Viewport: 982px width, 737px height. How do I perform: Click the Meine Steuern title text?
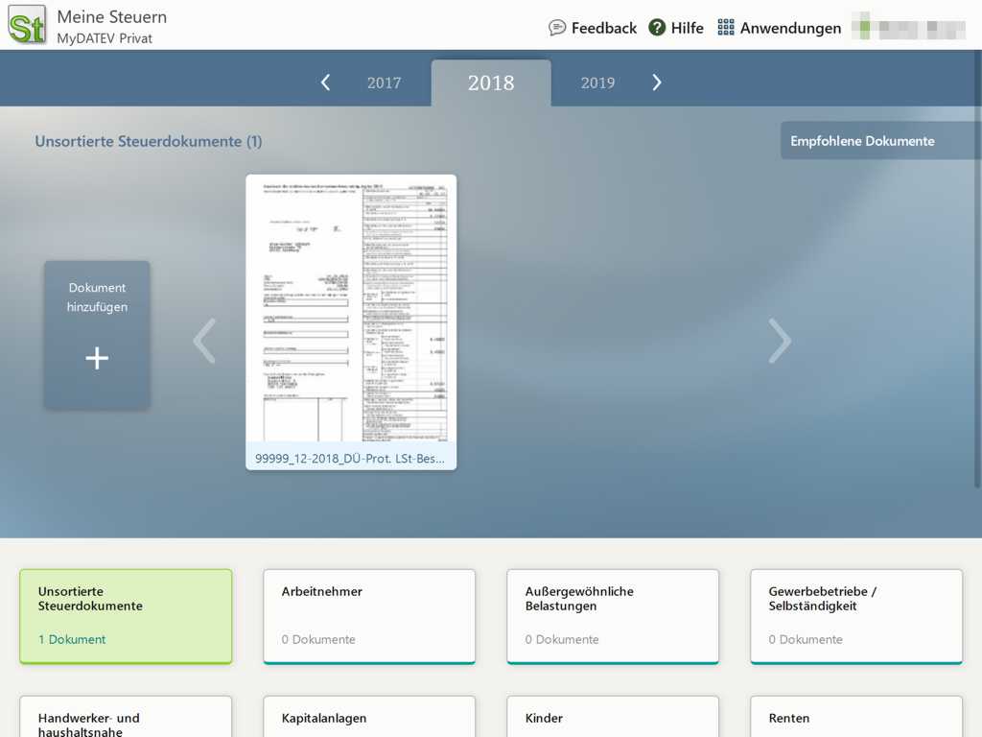click(x=112, y=17)
